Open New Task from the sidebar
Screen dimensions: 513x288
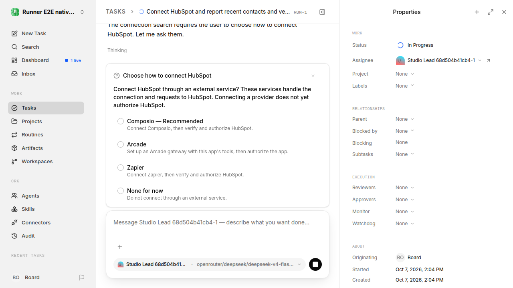(46, 33)
